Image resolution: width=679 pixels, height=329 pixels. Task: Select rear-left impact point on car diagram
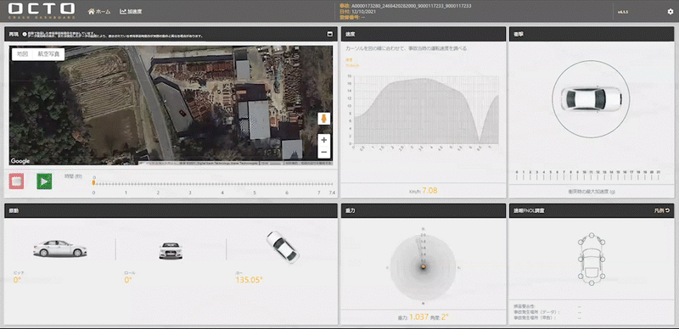click(x=581, y=276)
